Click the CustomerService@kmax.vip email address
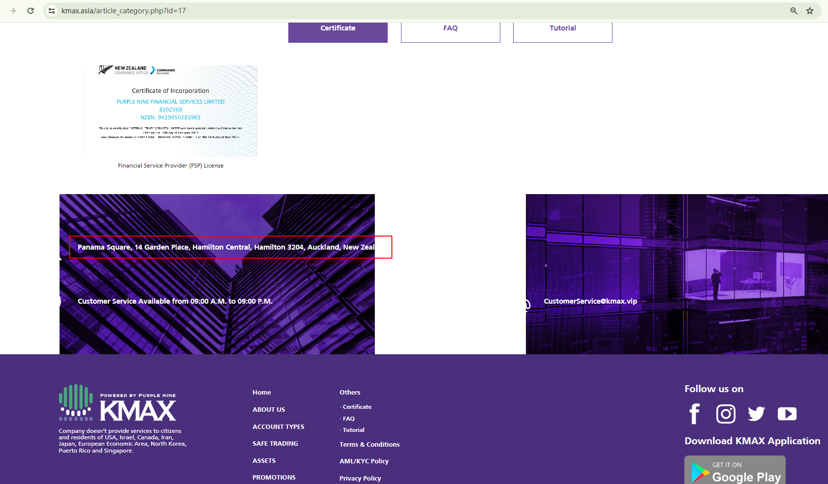This screenshot has height=484, width=828. [x=590, y=301]
